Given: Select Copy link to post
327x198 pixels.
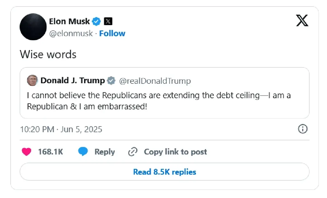Looking at the screenshot, I should pos(175,152).
